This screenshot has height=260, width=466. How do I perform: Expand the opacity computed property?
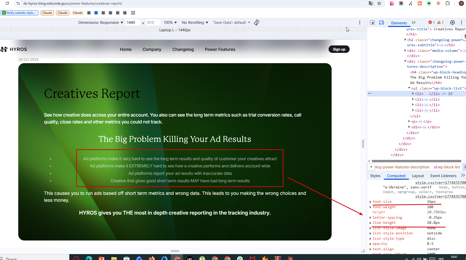(370, 244)
